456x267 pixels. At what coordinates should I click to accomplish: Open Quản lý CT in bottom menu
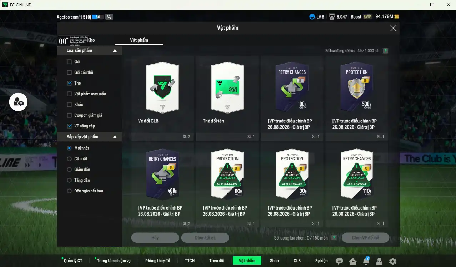pyautogui.click(x=72, y=261)
